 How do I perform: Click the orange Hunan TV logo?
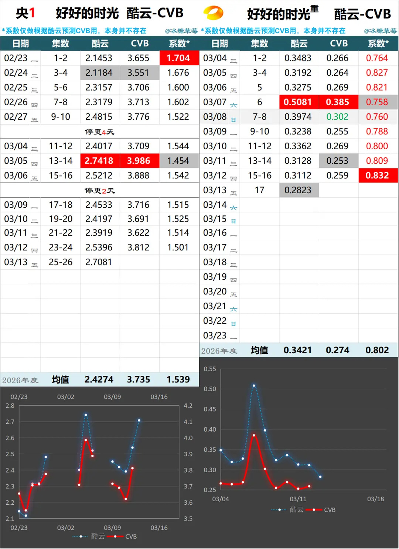[x=213, y=13]
